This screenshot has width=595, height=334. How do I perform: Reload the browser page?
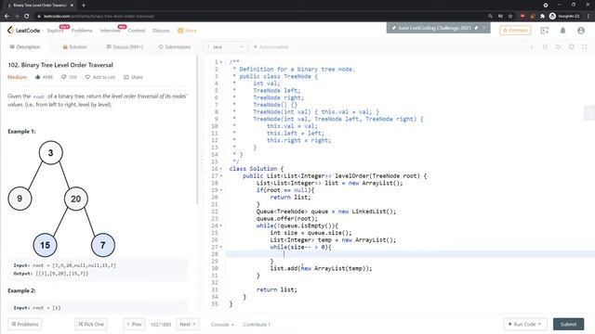click(x=27, y=16)
